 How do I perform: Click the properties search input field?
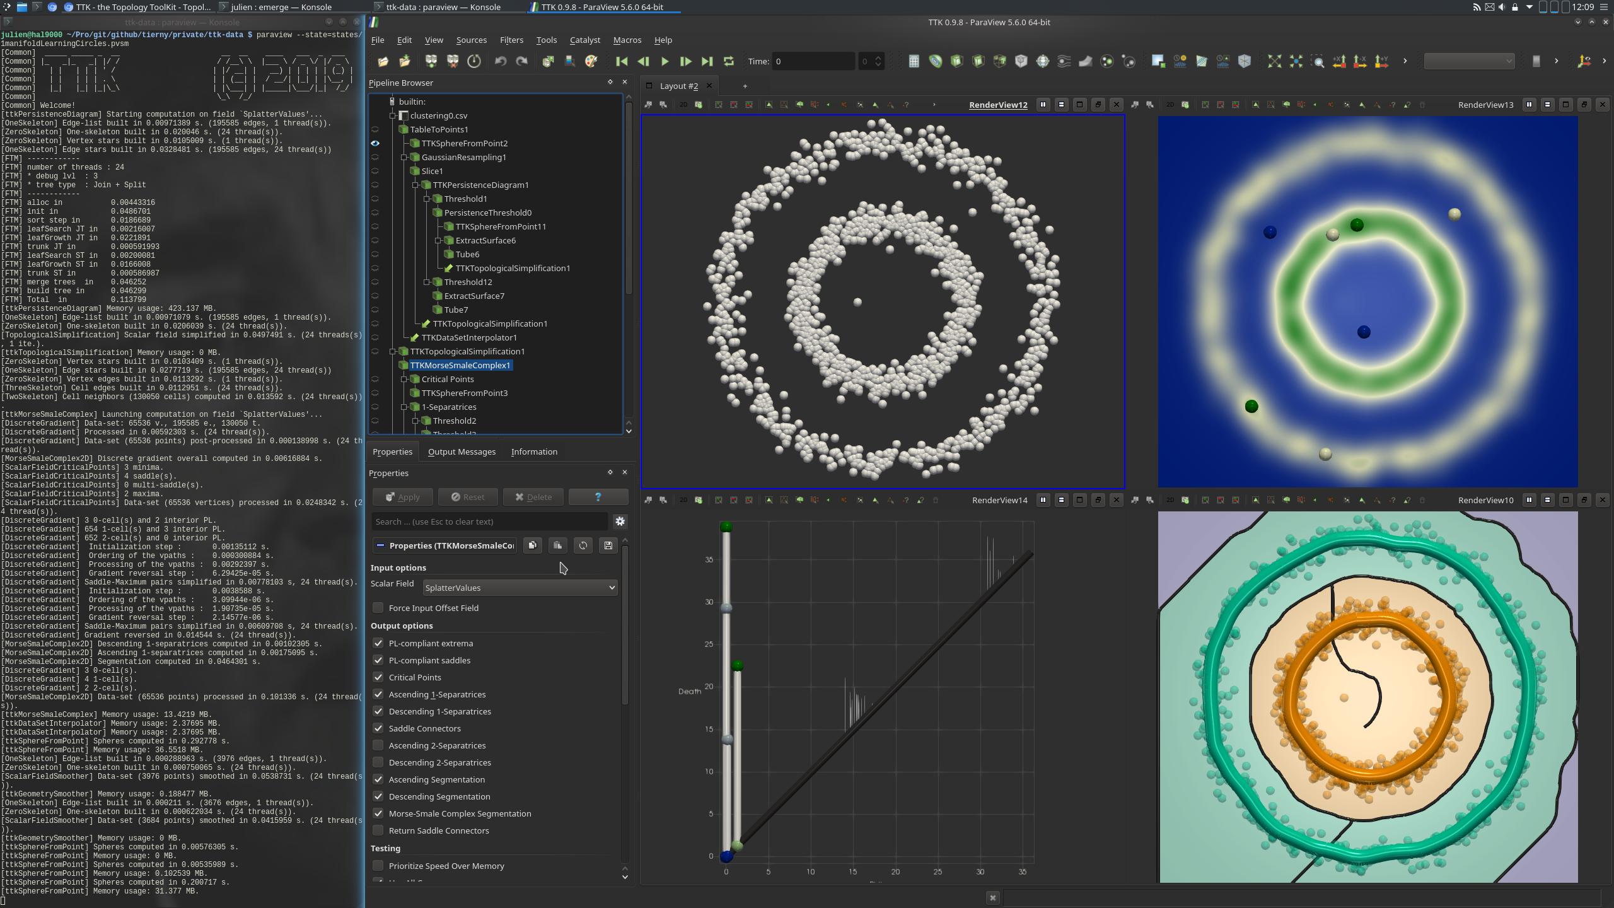(489, 521)
